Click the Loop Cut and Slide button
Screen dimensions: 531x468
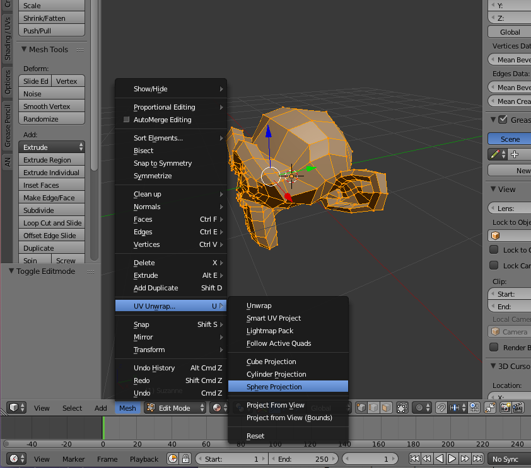tap(52, 223)
